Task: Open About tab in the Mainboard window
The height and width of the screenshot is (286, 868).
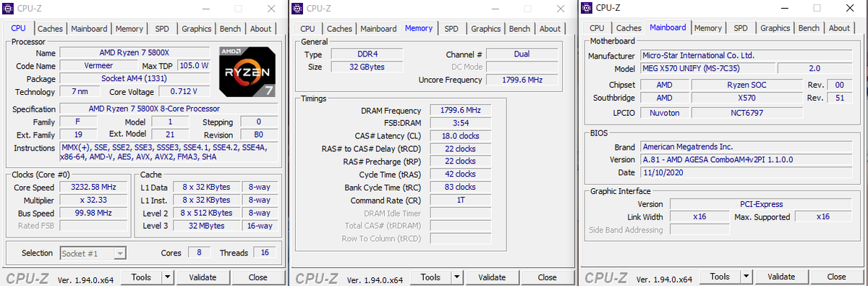Action: 840,28
